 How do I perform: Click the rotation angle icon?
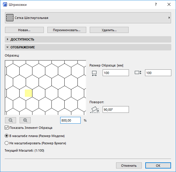click(95, 110)
